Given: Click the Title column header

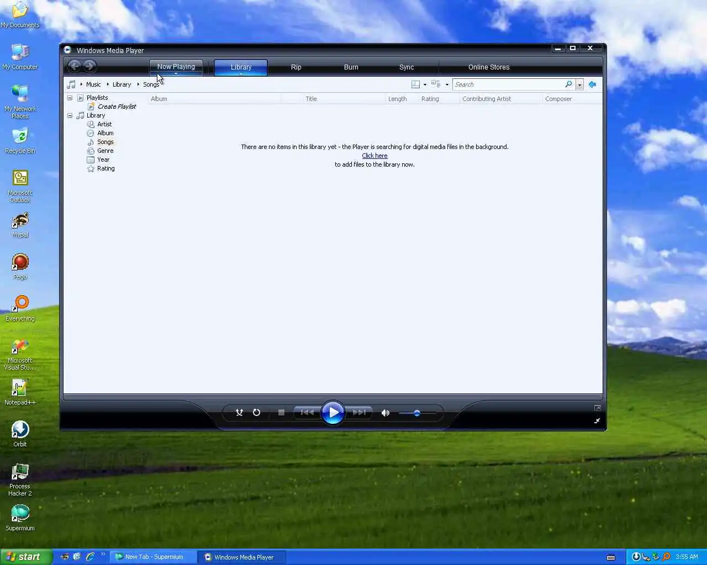Looking at the screenshot, I should 344,99.
